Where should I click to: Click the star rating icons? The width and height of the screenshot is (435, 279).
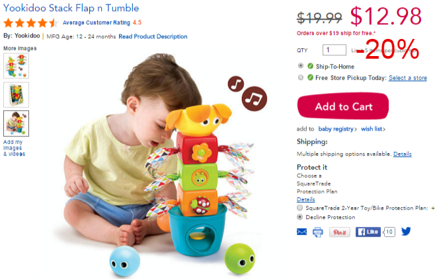click(30, 22)
